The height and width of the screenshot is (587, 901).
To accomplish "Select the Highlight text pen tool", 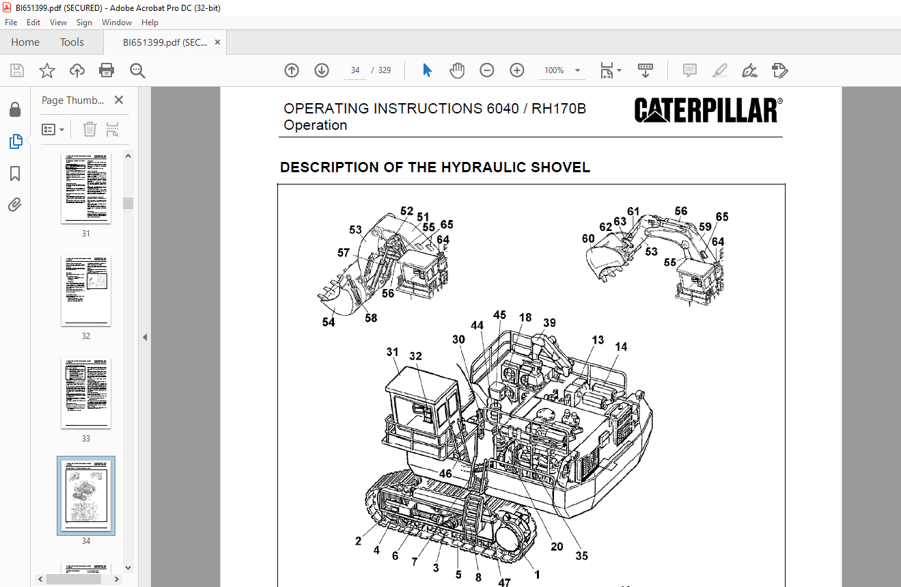I will click(720, 70).
